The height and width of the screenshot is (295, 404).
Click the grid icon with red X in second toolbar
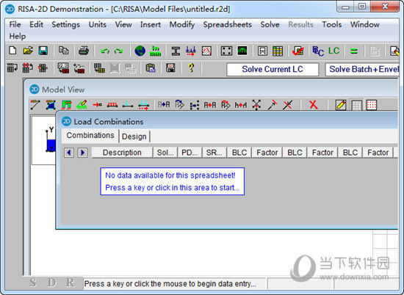click(27, 68)
